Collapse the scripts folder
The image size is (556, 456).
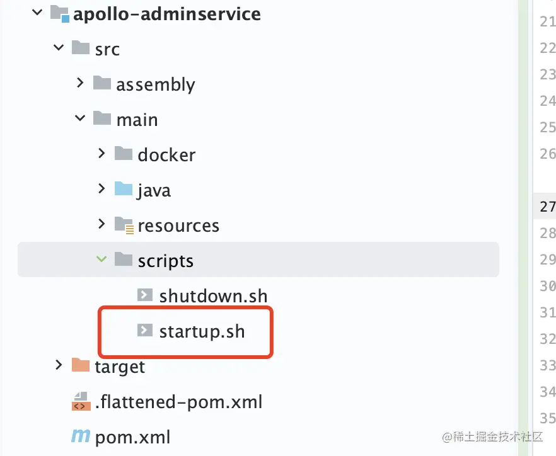pyautogui.click(x=101, y=259)
